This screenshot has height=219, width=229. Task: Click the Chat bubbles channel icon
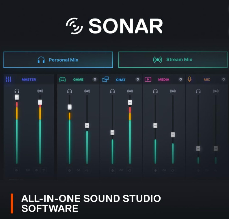pos(105,80)
